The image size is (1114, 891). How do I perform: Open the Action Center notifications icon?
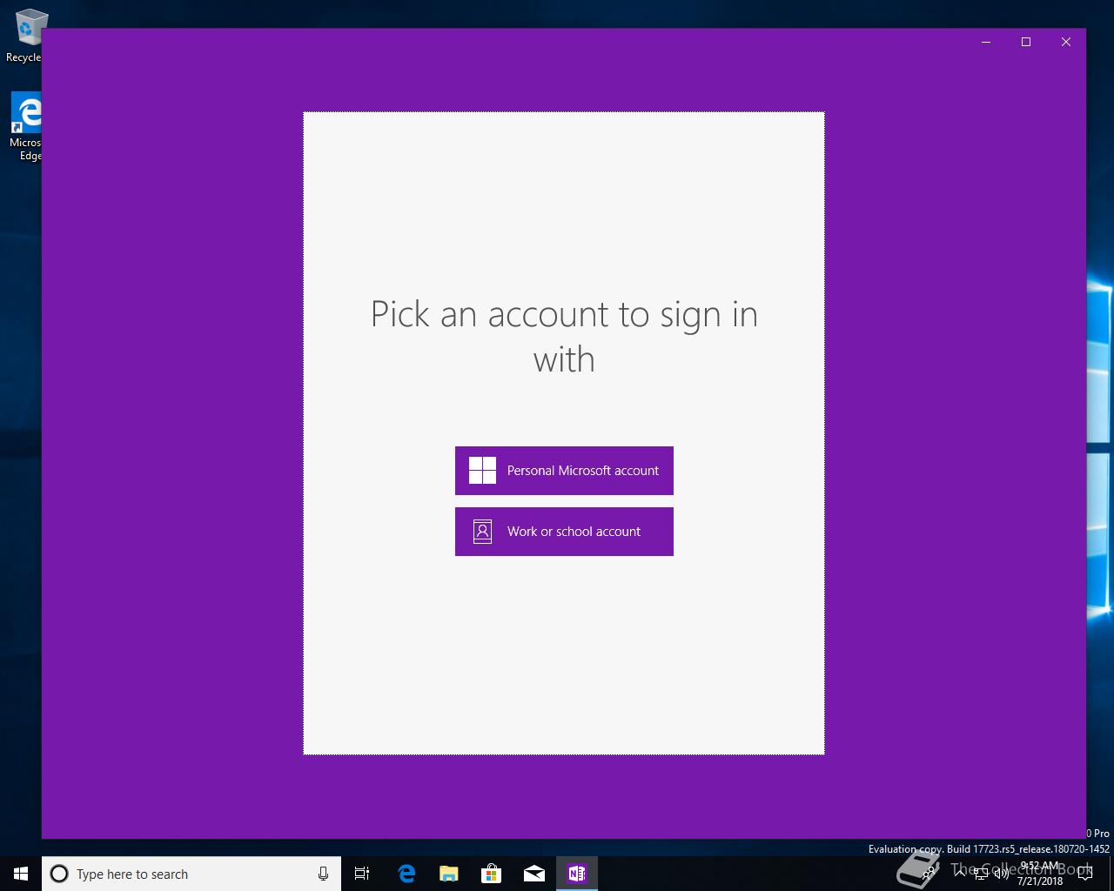pyautogui.click(x=1084, y=874)
